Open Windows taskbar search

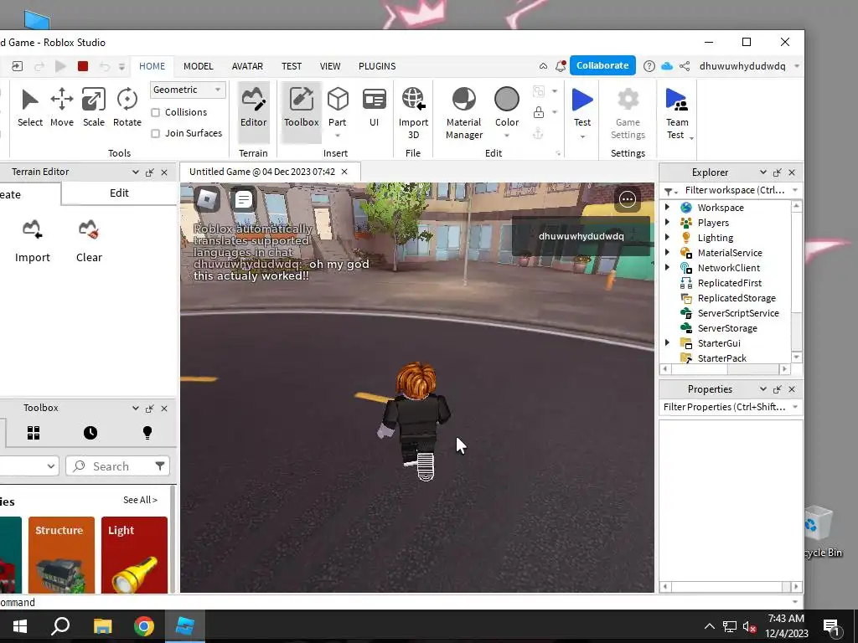click(x=60, y=626)
